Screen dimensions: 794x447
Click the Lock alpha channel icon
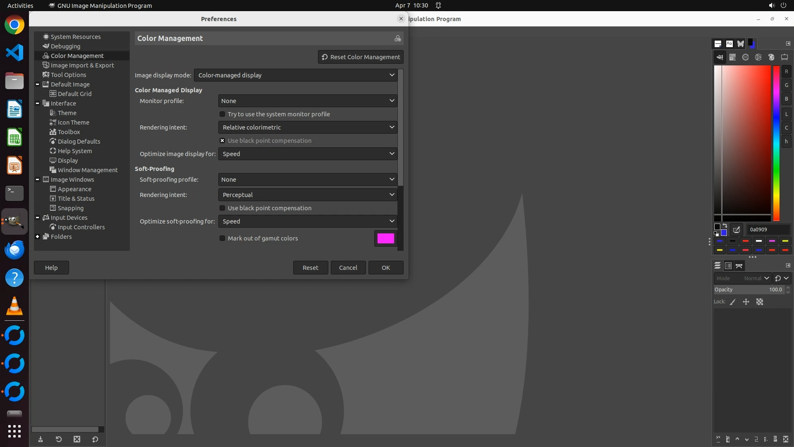[760, 302]
